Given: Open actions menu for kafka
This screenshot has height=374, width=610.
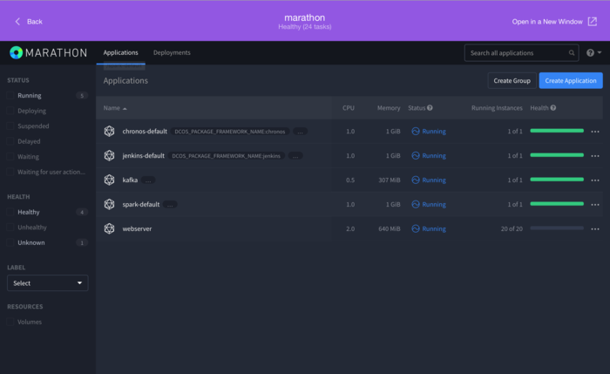Looking at the screenshot, I should coord(595,180).
